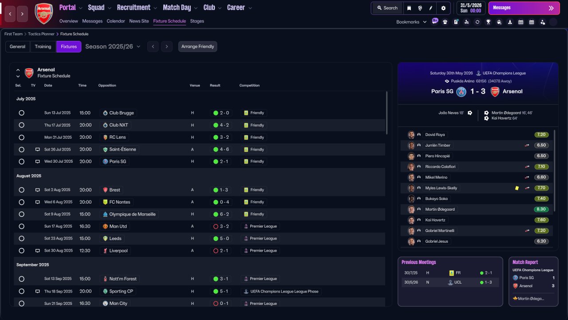This screenshot has height=320, width=568.
Task: Click the TV icon on Saint-Étienne row
Action: click(x=38, y=149)
